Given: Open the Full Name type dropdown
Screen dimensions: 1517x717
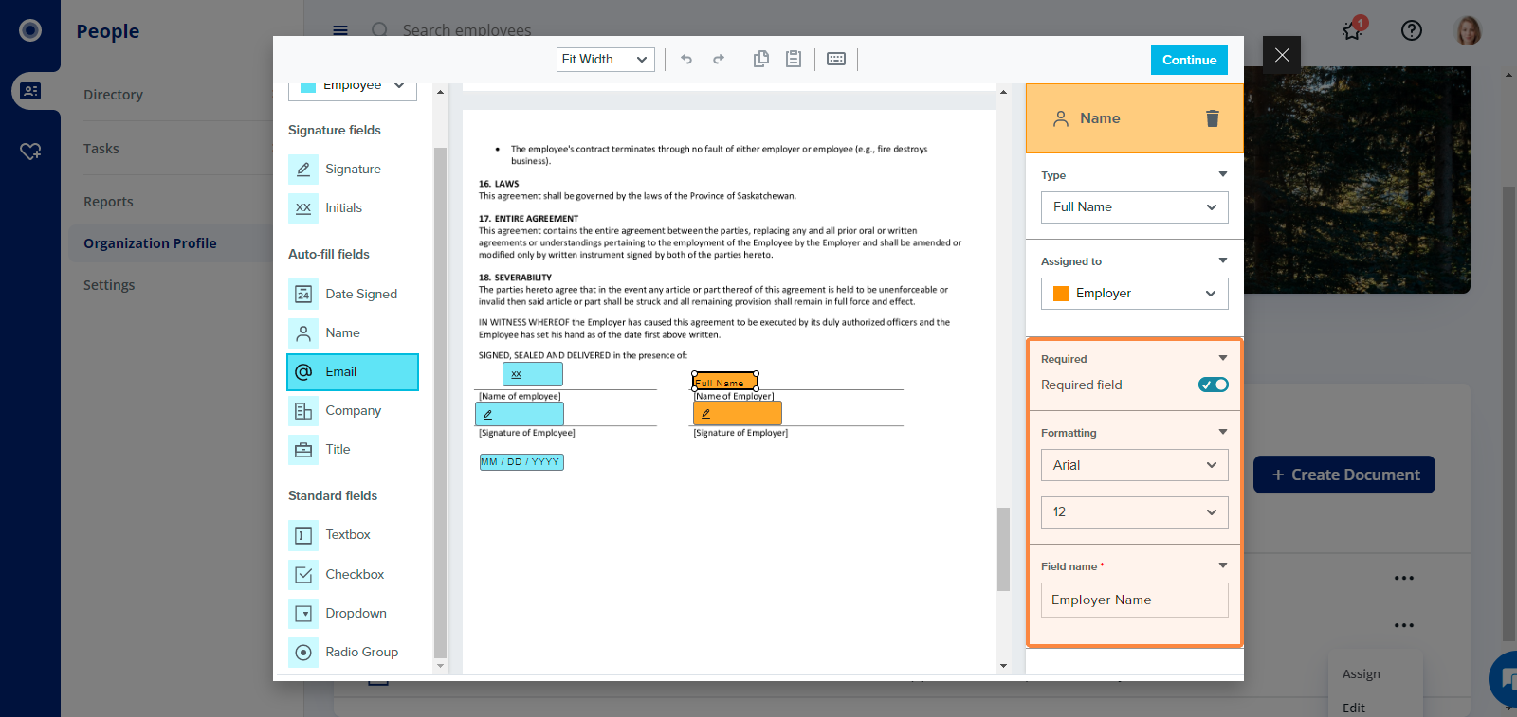Looking at the screenshot, I should click(x=1134, y=207).
